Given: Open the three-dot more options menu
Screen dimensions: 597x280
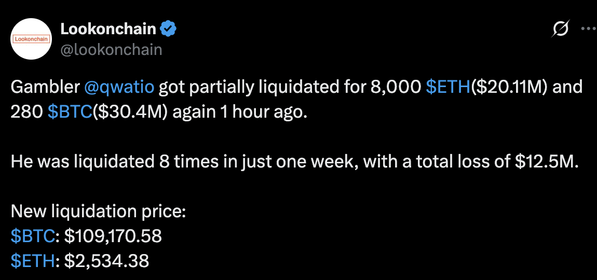Looking at the screenshot, I should point(588,29).
